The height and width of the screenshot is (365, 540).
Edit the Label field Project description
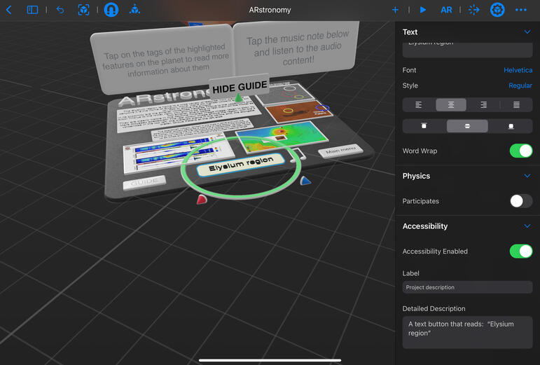click(x=467, y=287)
